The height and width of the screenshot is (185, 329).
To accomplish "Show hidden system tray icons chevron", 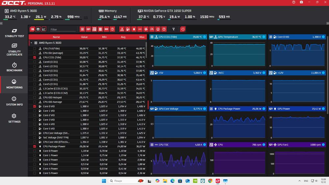I will [299, 181].
